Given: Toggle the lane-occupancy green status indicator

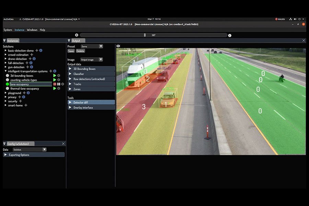Looking at the screenshot, I should pyautogui.click(x=8, y=84).
